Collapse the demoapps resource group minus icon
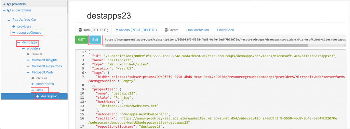Image resolution: width=350 pixels, height=129 pixels. pyautogui.click(x=18, y=42)
